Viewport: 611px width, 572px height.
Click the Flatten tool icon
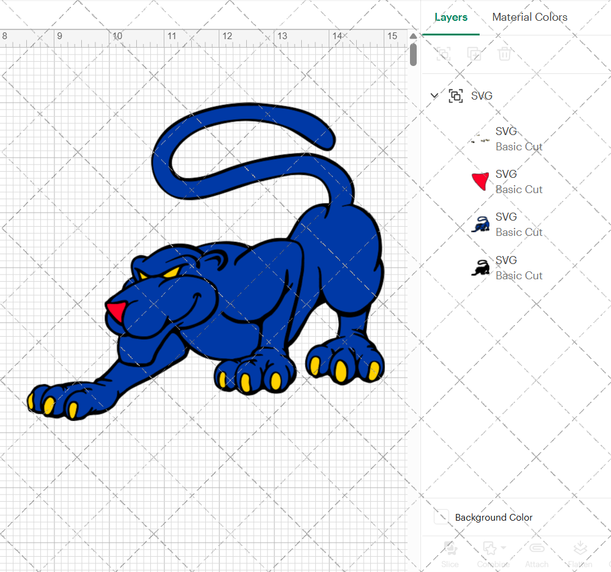click(x=580, y=549)
